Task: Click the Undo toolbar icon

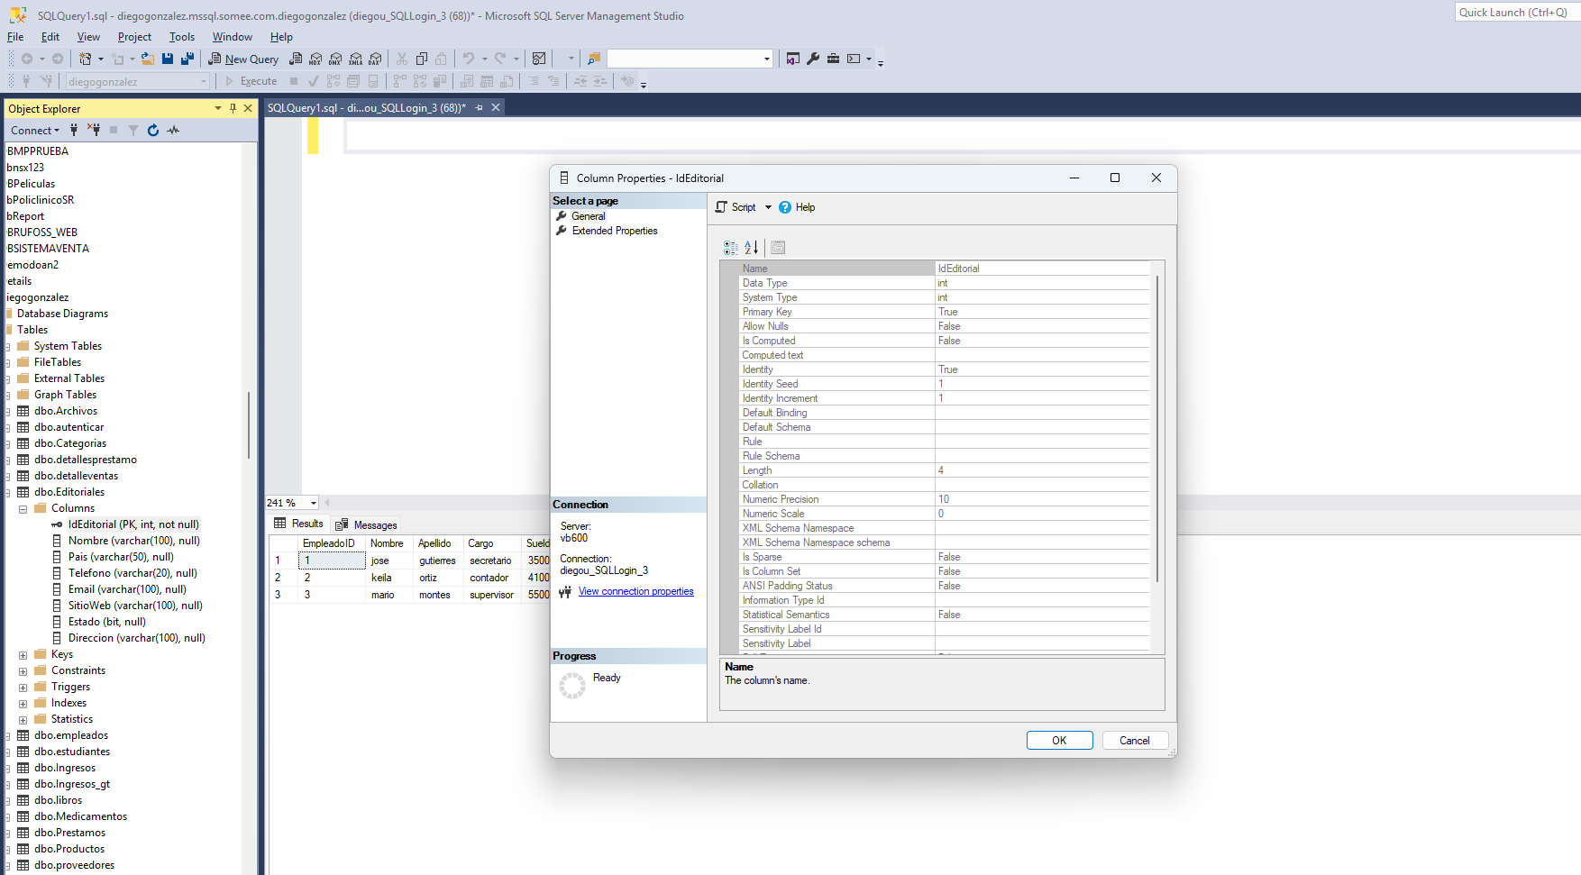Action: [467, 58]
